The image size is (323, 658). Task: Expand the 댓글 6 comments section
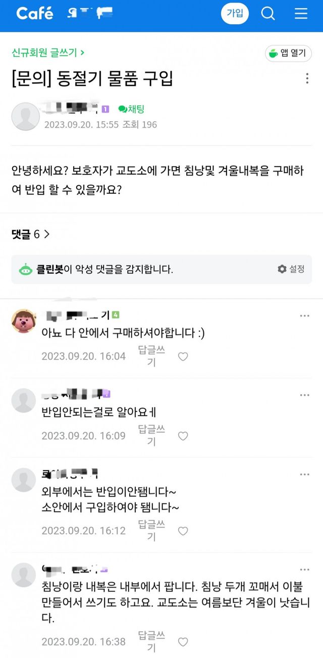pyautogui.click(x=30, y=234)
